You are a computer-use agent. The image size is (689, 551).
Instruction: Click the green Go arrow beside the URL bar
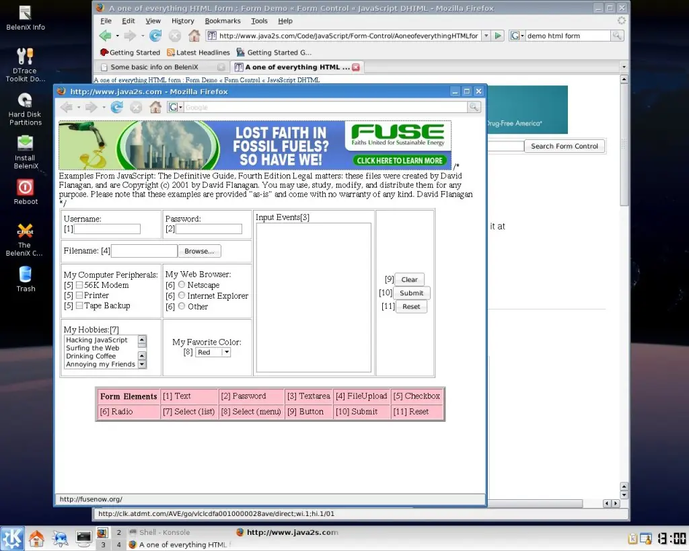point(498,36)
